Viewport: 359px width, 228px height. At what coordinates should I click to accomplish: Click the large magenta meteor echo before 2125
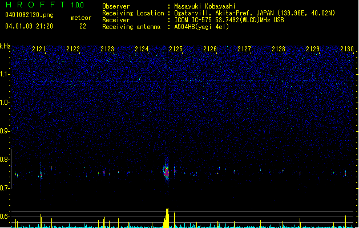tap(167, 172)
